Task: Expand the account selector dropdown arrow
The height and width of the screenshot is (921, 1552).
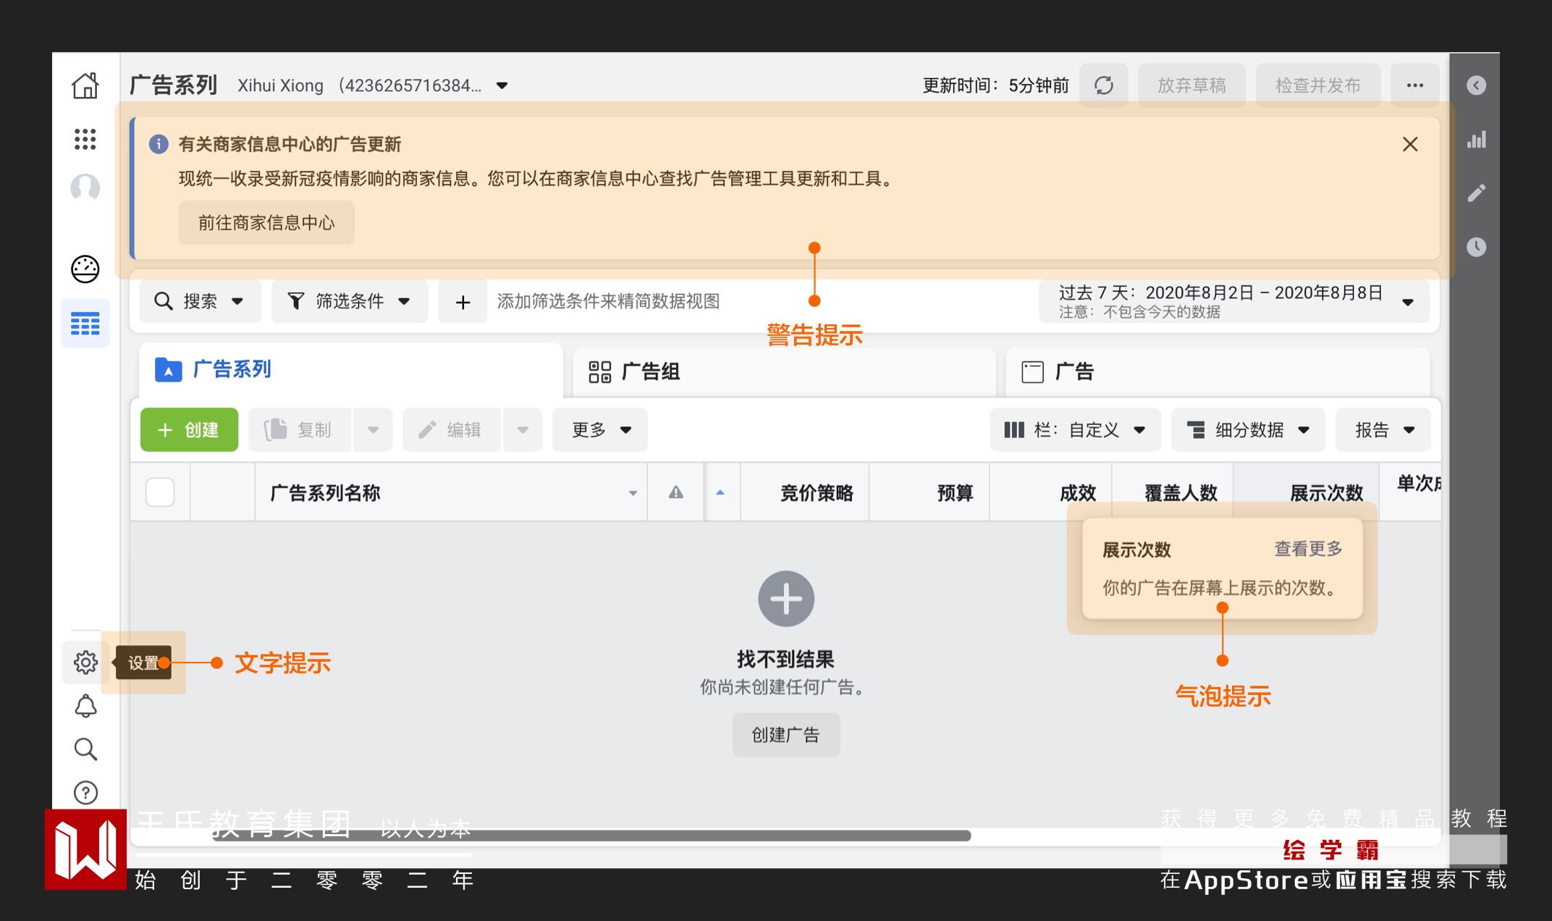Action: (x=502, y=85)
